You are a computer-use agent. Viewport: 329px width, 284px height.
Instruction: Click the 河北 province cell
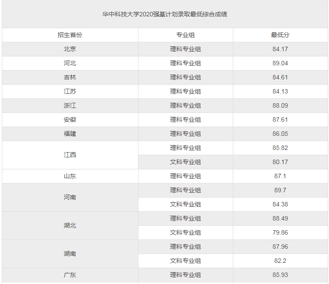[x=70, y=63]
